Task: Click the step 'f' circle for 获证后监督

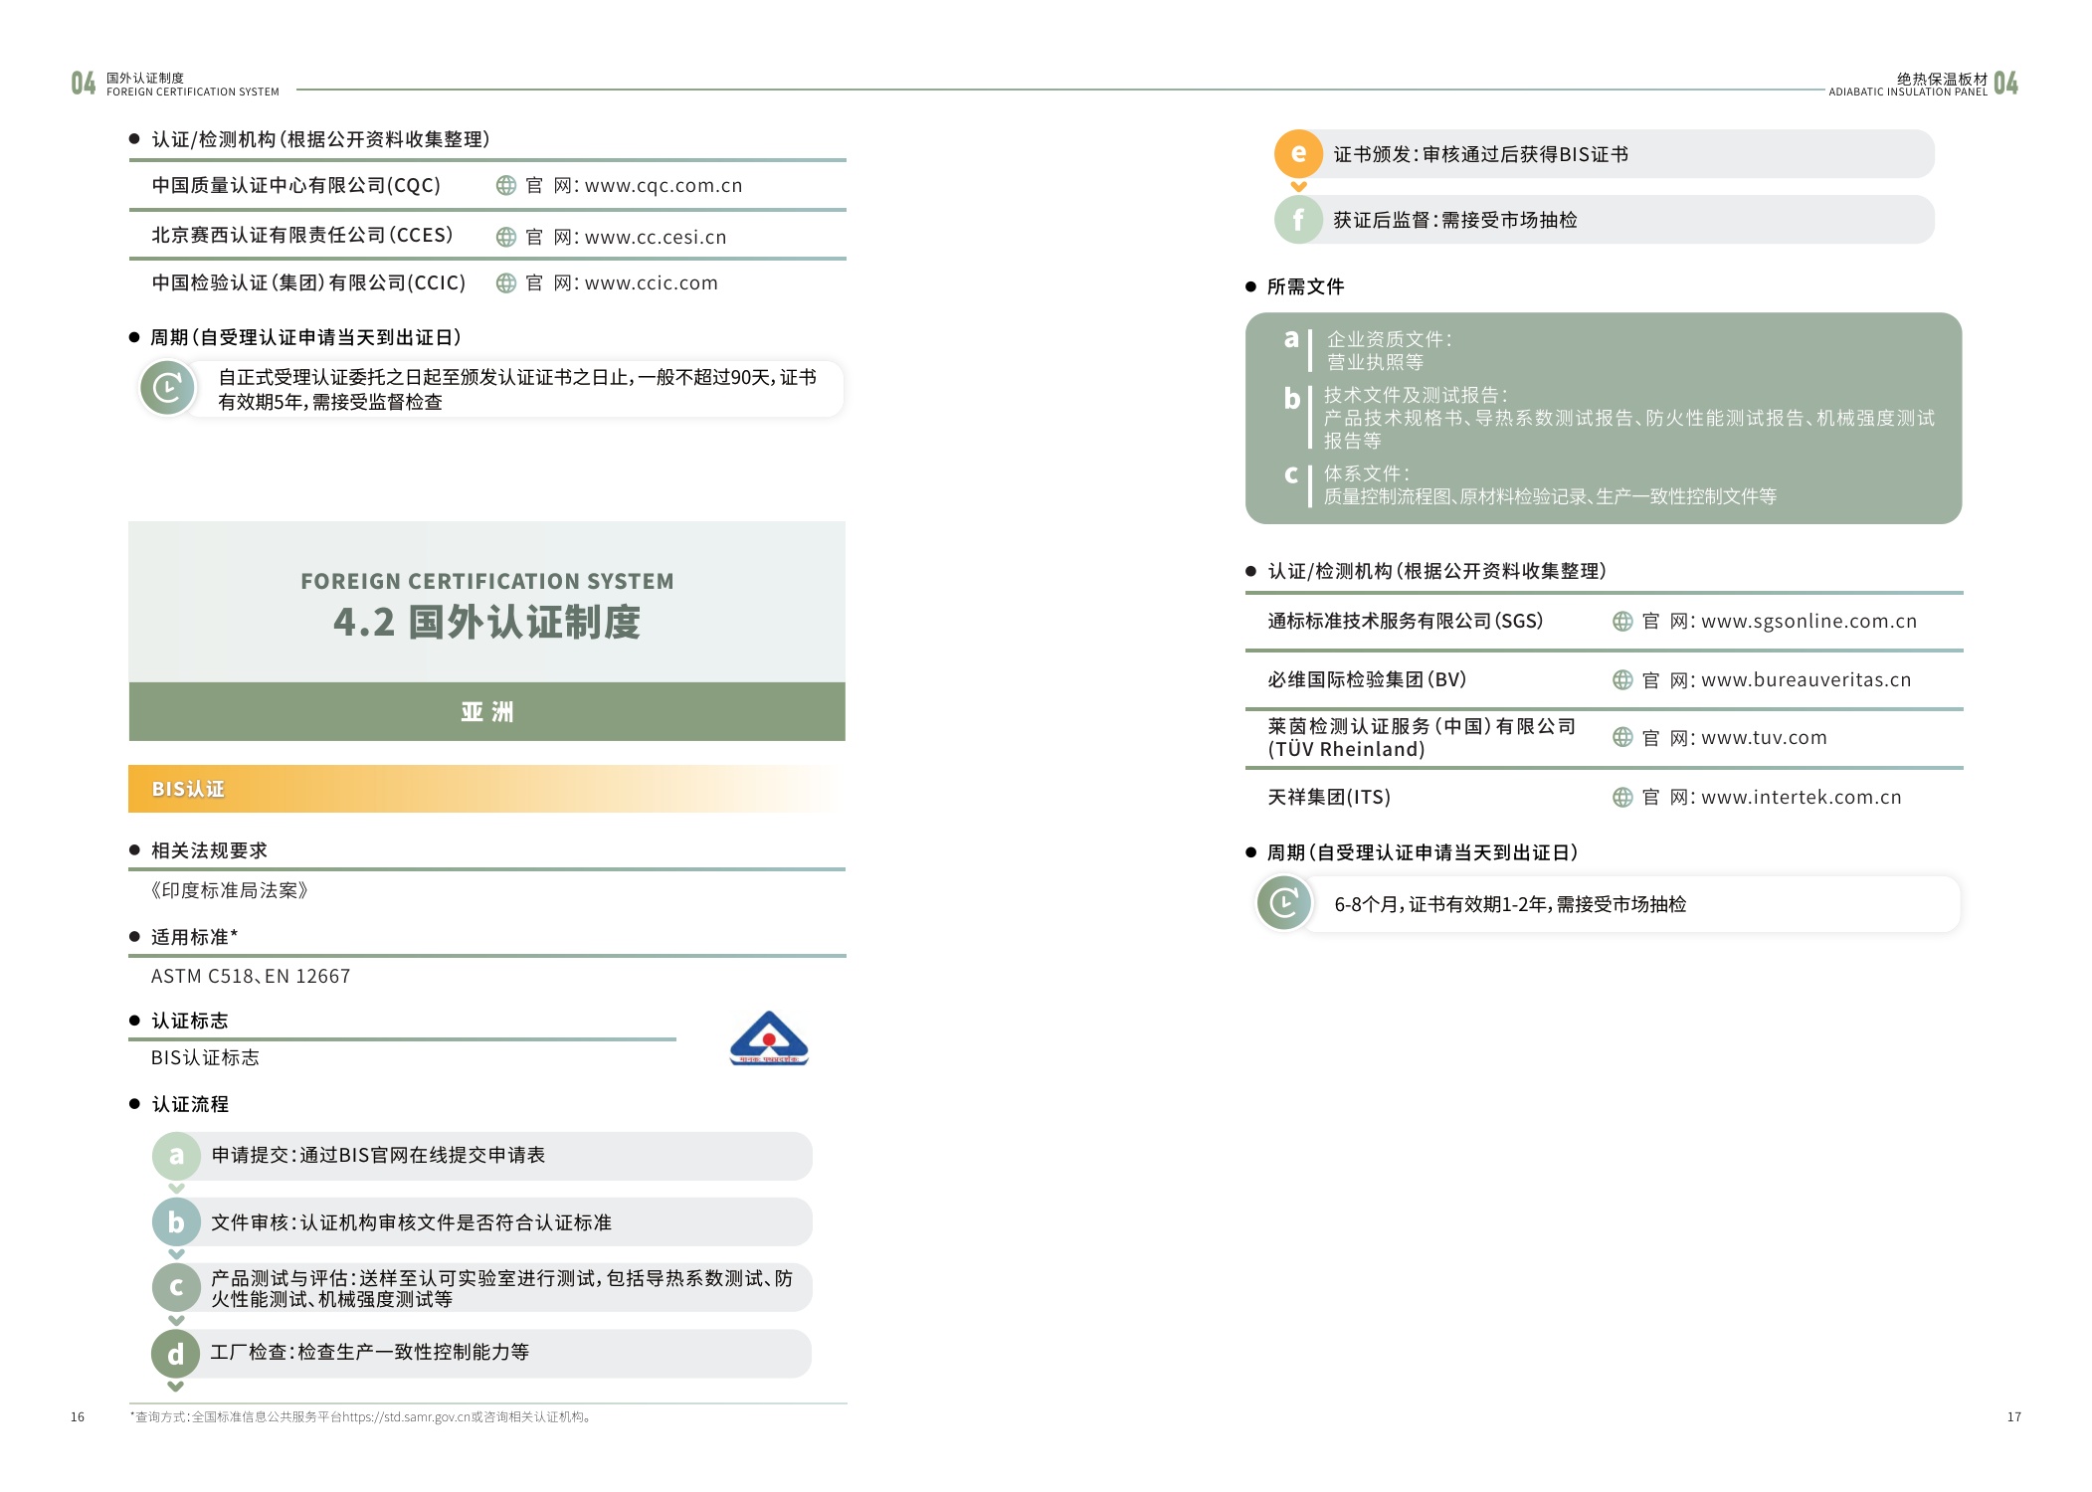Action: tap(1298, 220)
